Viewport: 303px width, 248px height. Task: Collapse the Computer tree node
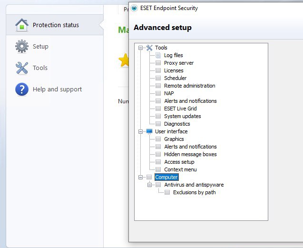click(140, 177)
